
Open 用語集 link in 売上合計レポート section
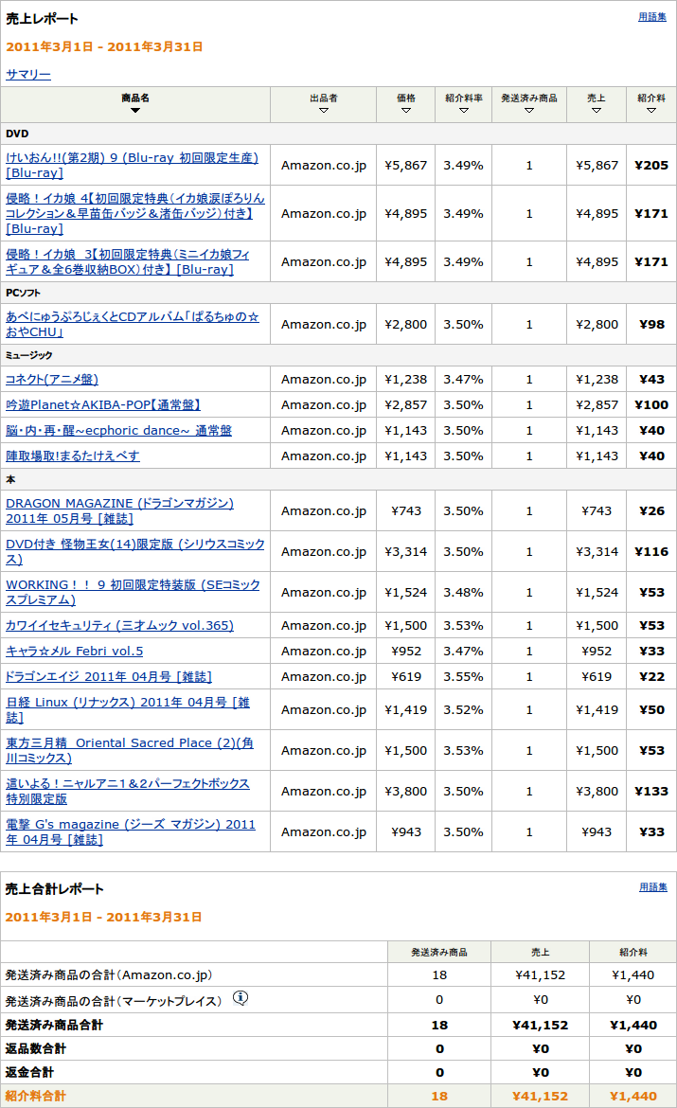pyautogui.click(x=652, y=887)
